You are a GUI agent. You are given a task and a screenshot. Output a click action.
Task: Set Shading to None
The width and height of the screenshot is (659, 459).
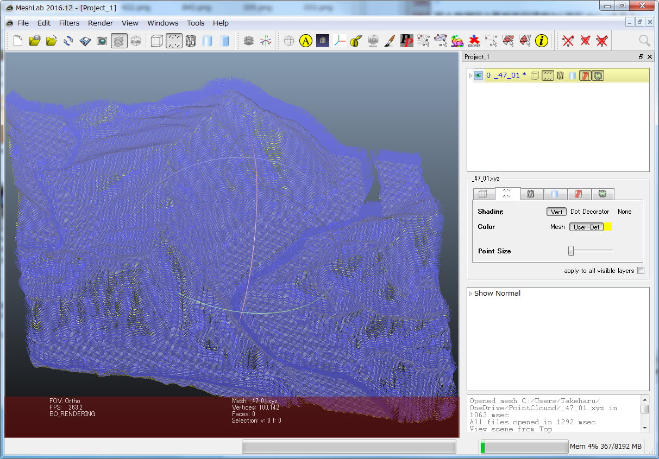pos(624,212)
